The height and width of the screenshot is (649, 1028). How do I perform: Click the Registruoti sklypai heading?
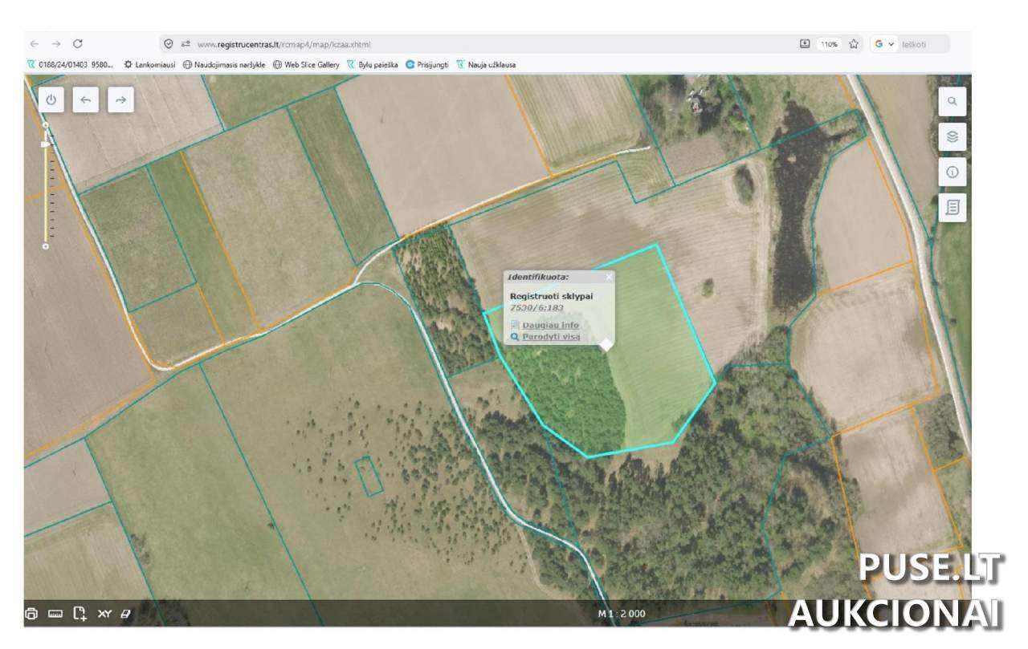click(x=552, y=296)
